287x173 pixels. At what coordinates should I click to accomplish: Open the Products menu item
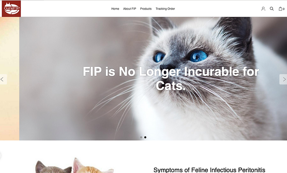146,9
